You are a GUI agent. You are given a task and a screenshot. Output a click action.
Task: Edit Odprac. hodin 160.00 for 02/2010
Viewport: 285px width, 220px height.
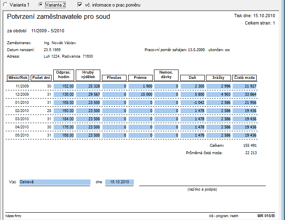pos(64,111)
